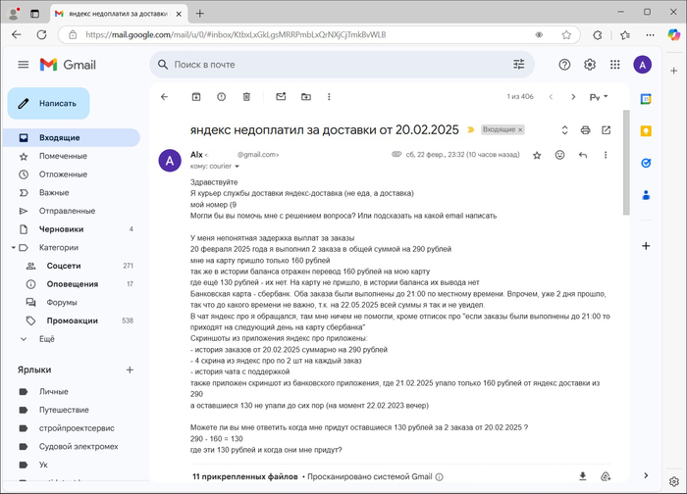
Task: Open Gmail support help icon
Action: 564,65
